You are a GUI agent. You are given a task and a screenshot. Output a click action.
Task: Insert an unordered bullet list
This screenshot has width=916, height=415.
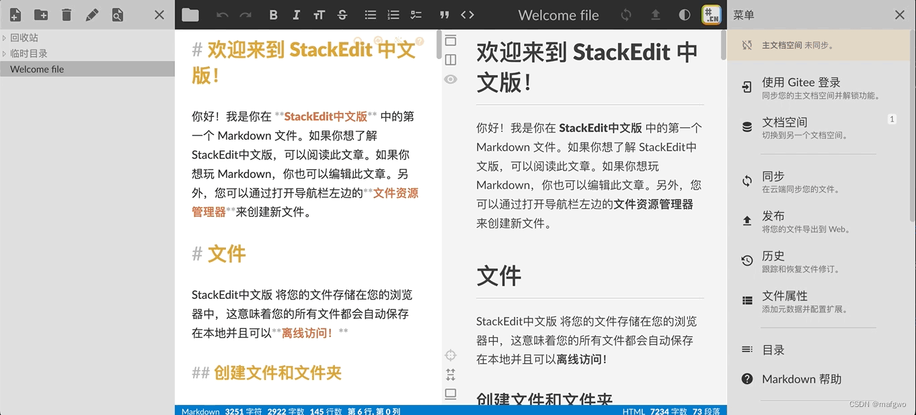coord(370,15)
